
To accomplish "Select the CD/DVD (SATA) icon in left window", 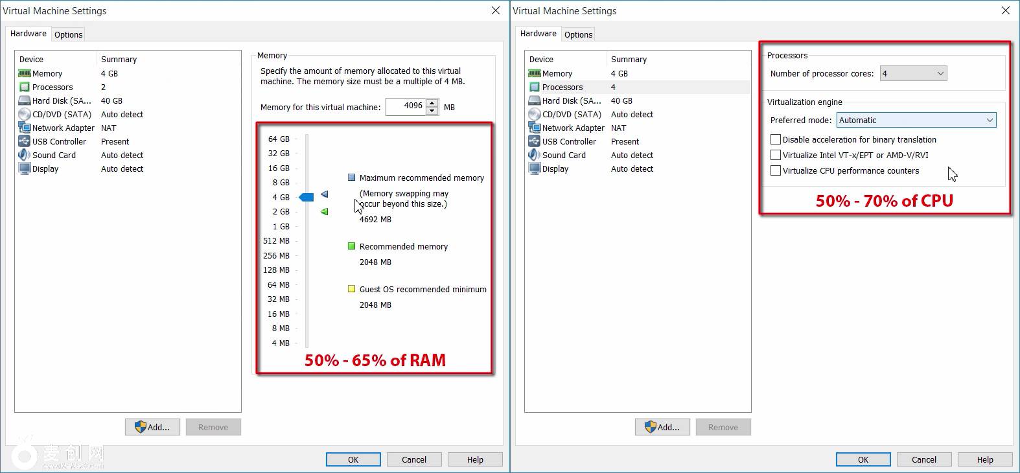I will pos(25,115).
